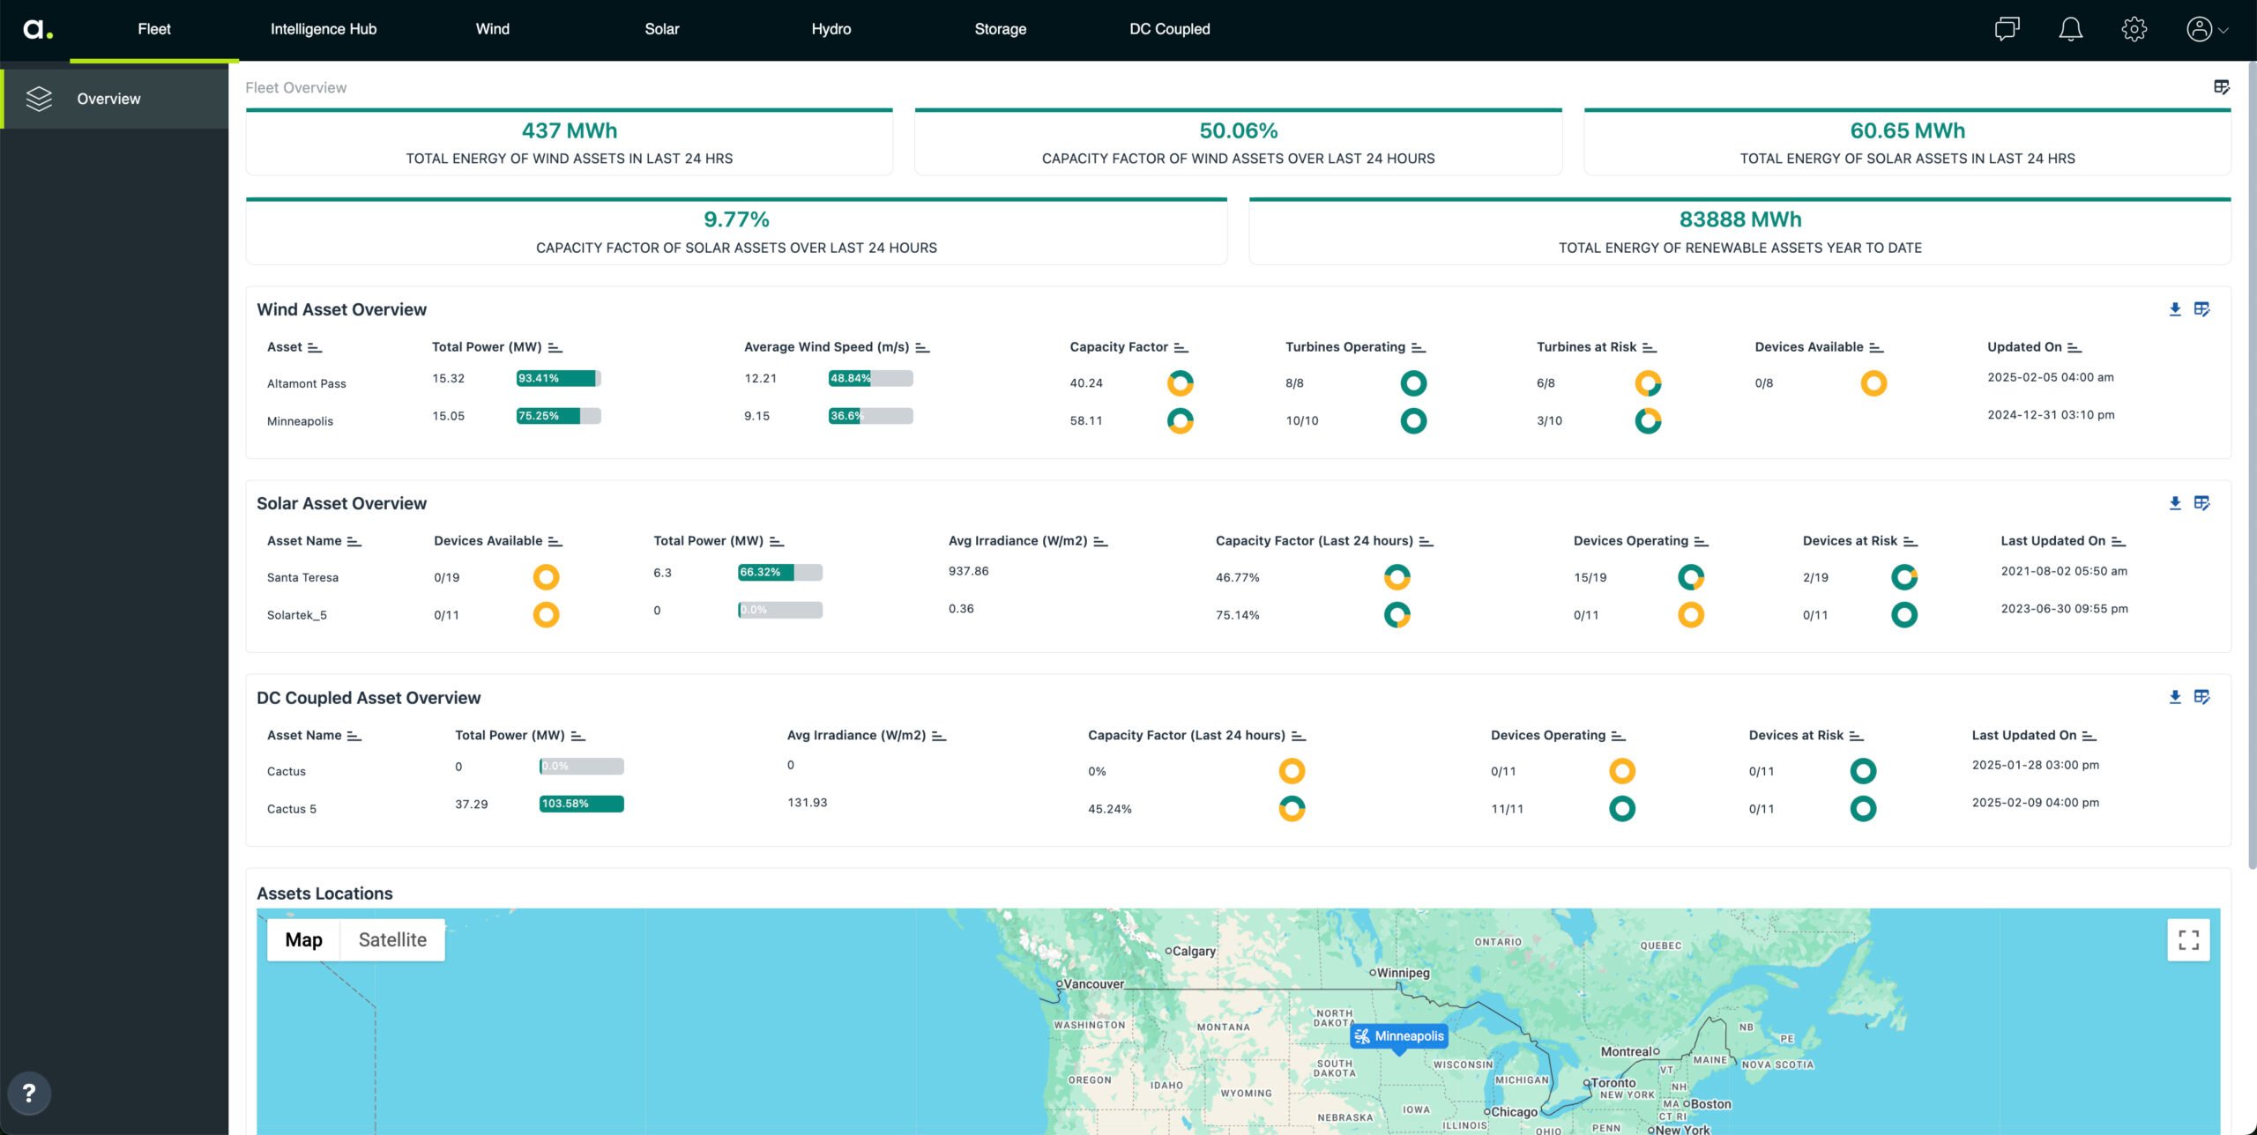
Task: Edit Solar Asset Overview table layout
Action: [2201, 503]
